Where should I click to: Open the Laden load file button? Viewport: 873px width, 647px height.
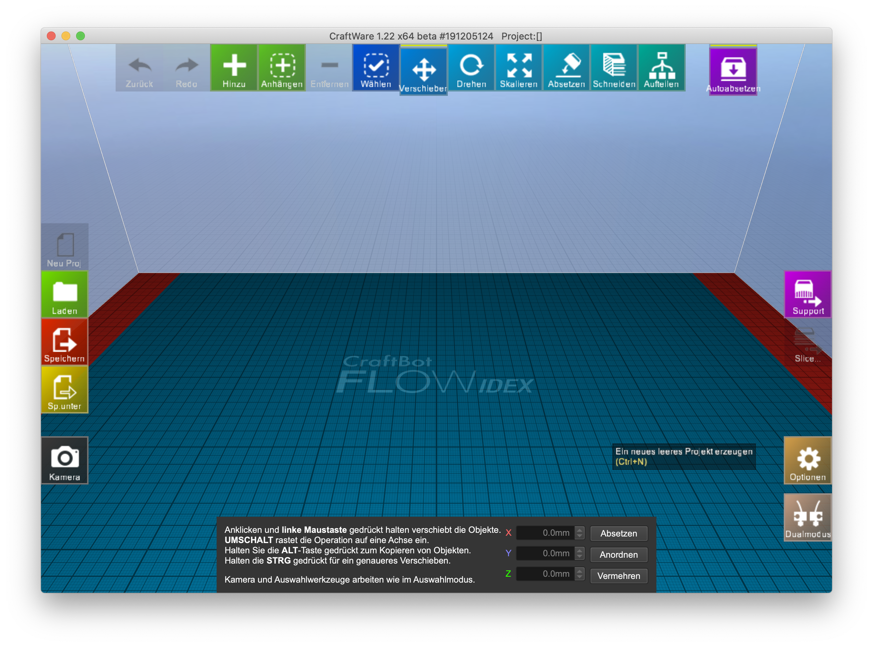point(65,294)
